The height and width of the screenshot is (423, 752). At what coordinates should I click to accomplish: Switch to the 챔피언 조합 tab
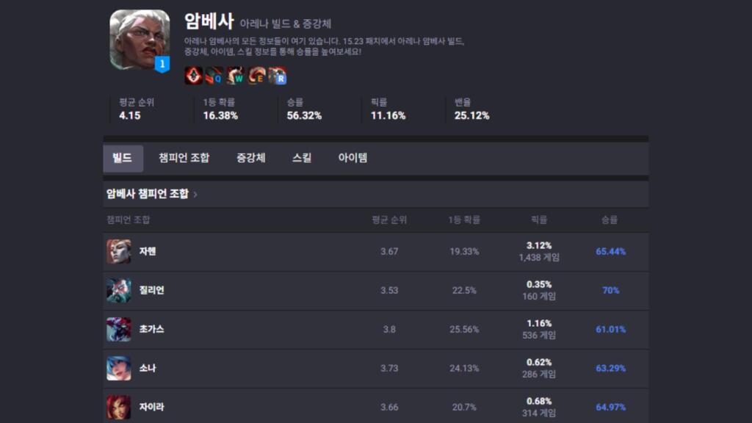(184, 158)
